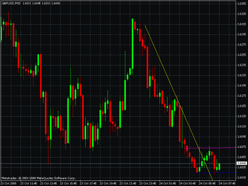Click the 1.6275 price axis label

pos(242,44)
